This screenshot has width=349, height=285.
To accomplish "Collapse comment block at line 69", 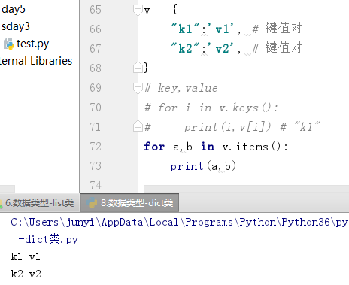I will coord(138,88).
